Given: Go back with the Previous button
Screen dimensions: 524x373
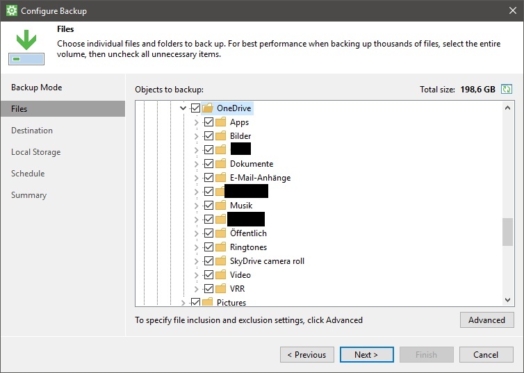Looking at the screenshot, I should pyautogui.click(x=306, y=355).
